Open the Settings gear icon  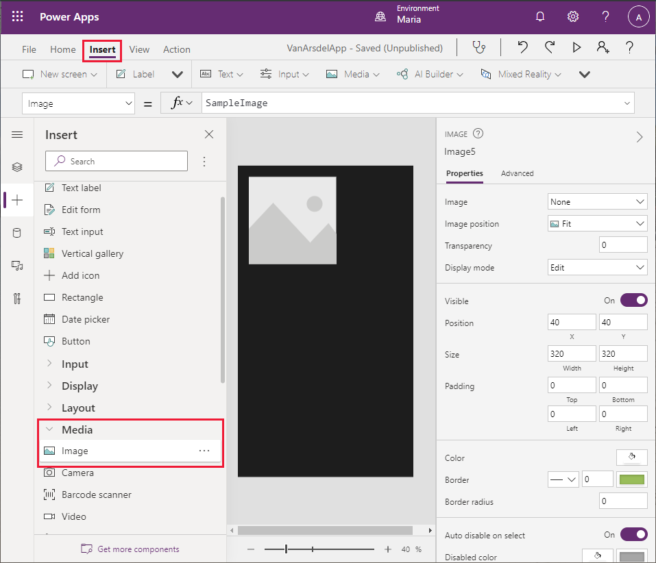[x=573, y=17]
